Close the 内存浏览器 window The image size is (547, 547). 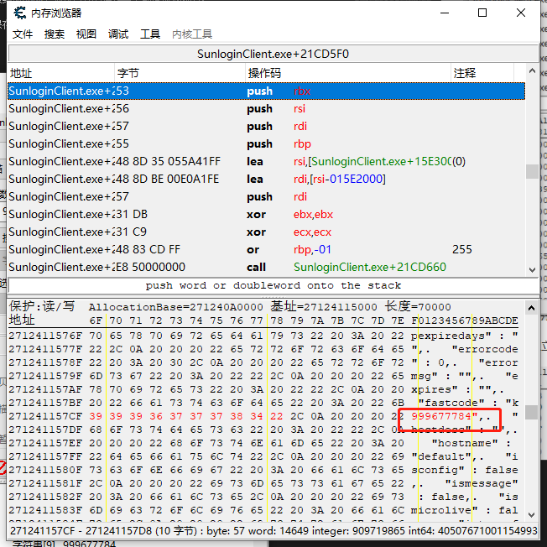pyautogui.click(x=521, y=13)
